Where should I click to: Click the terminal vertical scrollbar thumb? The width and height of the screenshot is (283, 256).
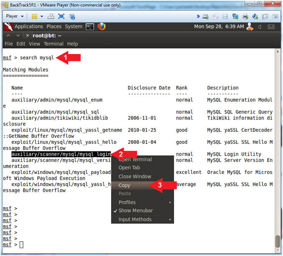point(278,242)
